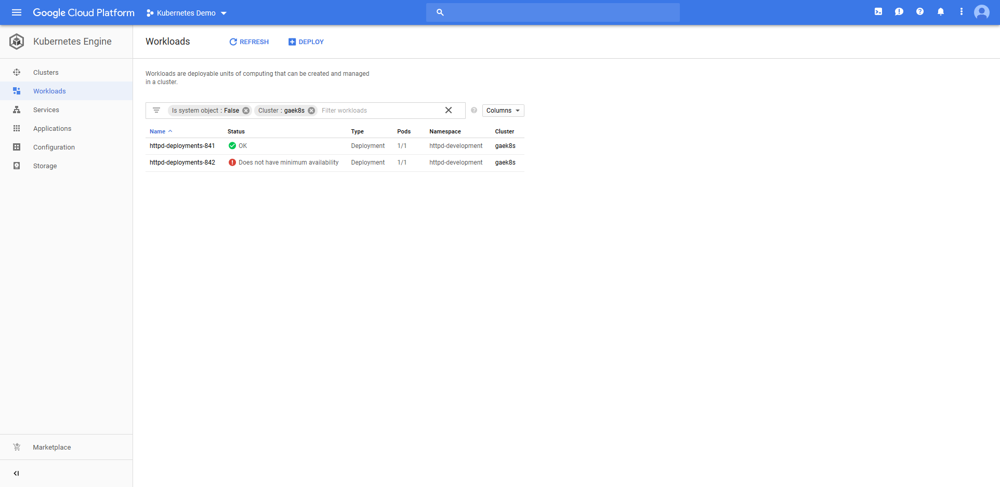Expand the Kubernetes Demo project selector
The height and width of the screenshot is (487, 1000).
coord(187,13)
